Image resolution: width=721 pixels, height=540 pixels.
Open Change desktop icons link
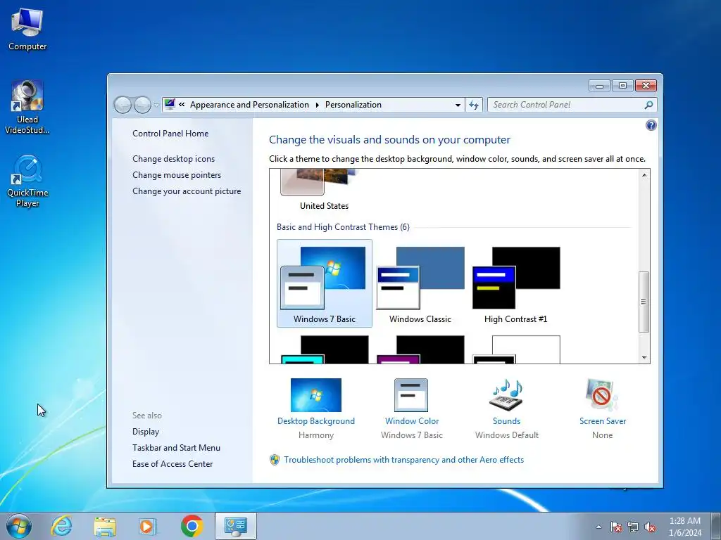click(173, 159)
